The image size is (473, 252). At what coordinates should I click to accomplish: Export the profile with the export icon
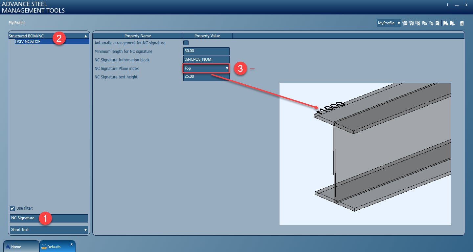445,23
